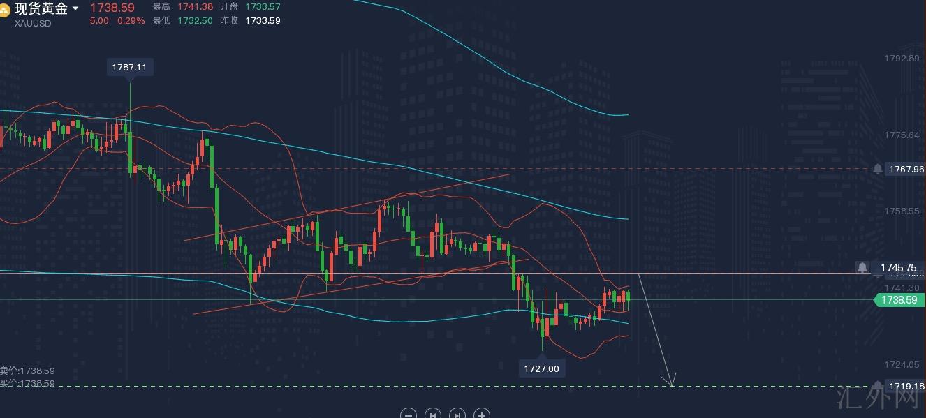
Task: Click the 1758.55 price axis label
Action: pyautogui.click(x=902, y=211)
